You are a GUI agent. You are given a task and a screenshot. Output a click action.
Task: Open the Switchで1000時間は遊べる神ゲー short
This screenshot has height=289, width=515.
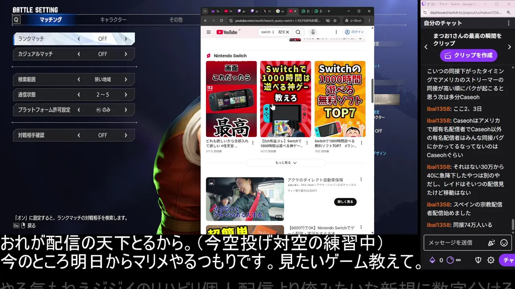click(286, 99)
